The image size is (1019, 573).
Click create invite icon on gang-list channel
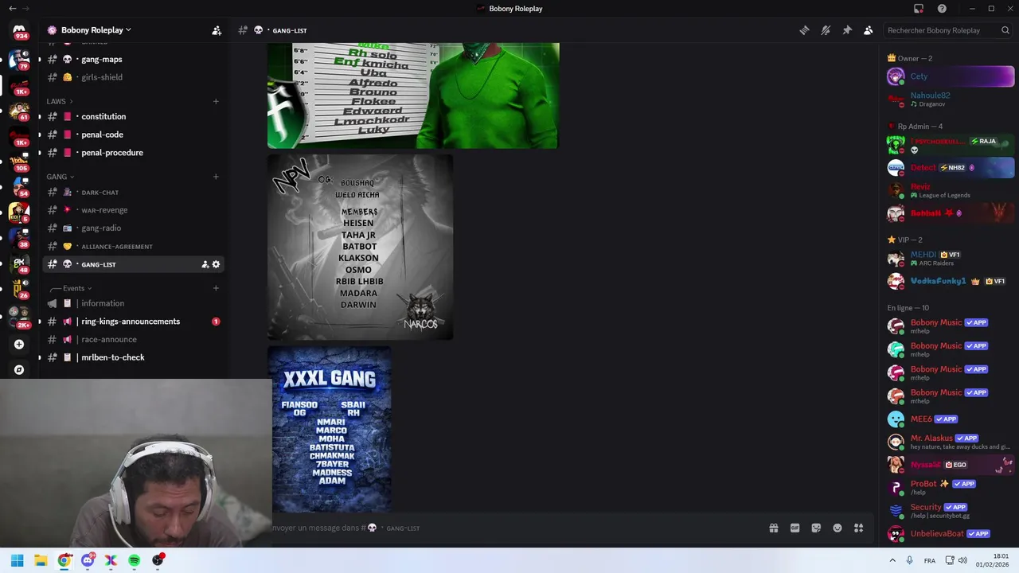pyautogui.click(x=205, y=264)
